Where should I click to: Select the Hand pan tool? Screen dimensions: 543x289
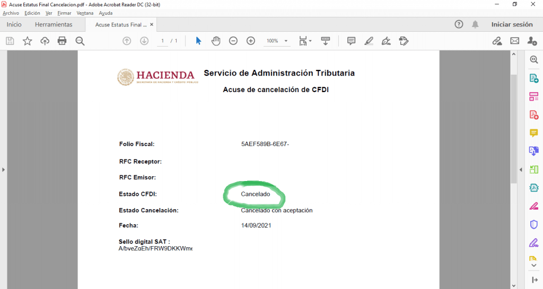(216, 41)
